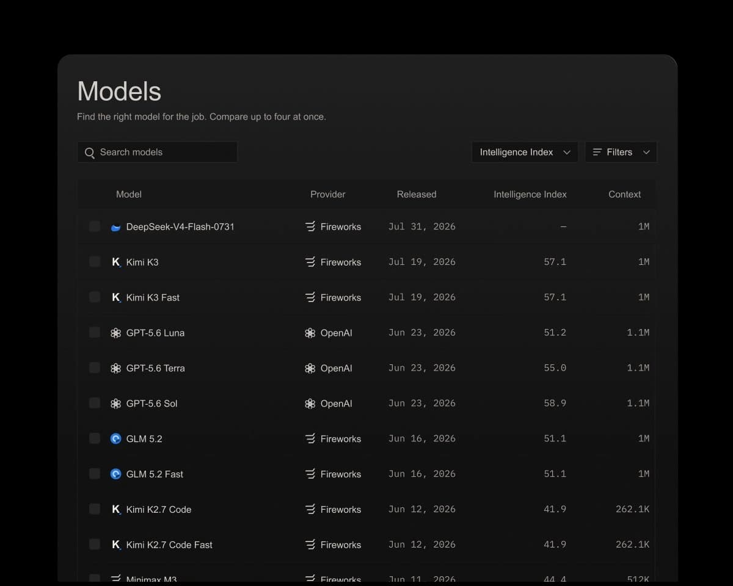Focus the Search models field
The height and width of the screenshot is (586, 733).
[x=157, y=152]
